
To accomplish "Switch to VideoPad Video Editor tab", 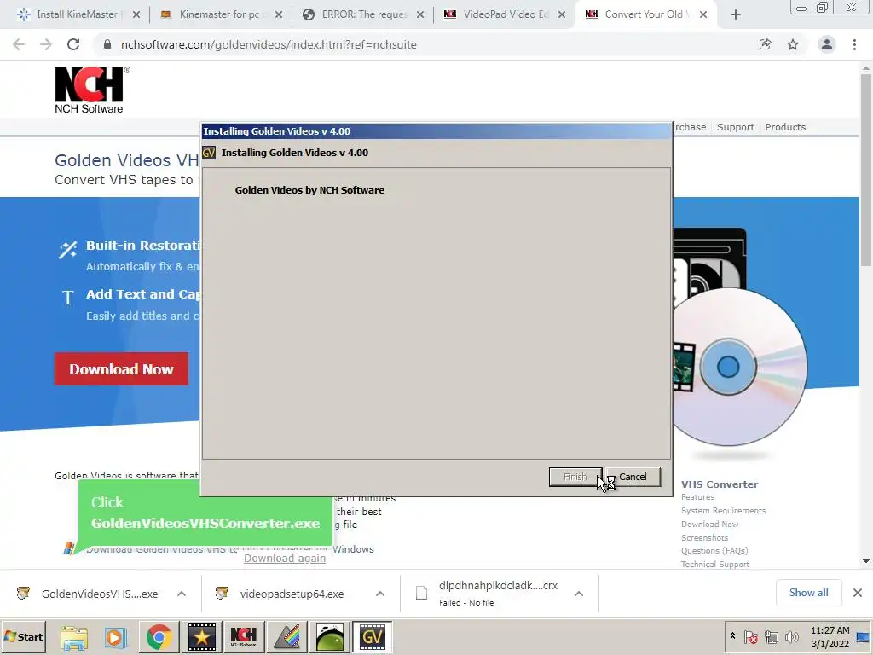I will pyautogui.click(x=506, y=14).
